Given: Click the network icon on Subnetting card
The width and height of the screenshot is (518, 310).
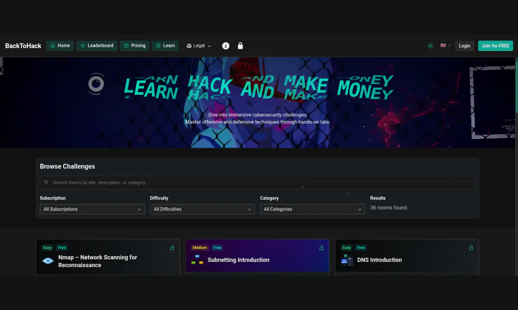Looking at the screenshot, I should click(x=197, y=260).
